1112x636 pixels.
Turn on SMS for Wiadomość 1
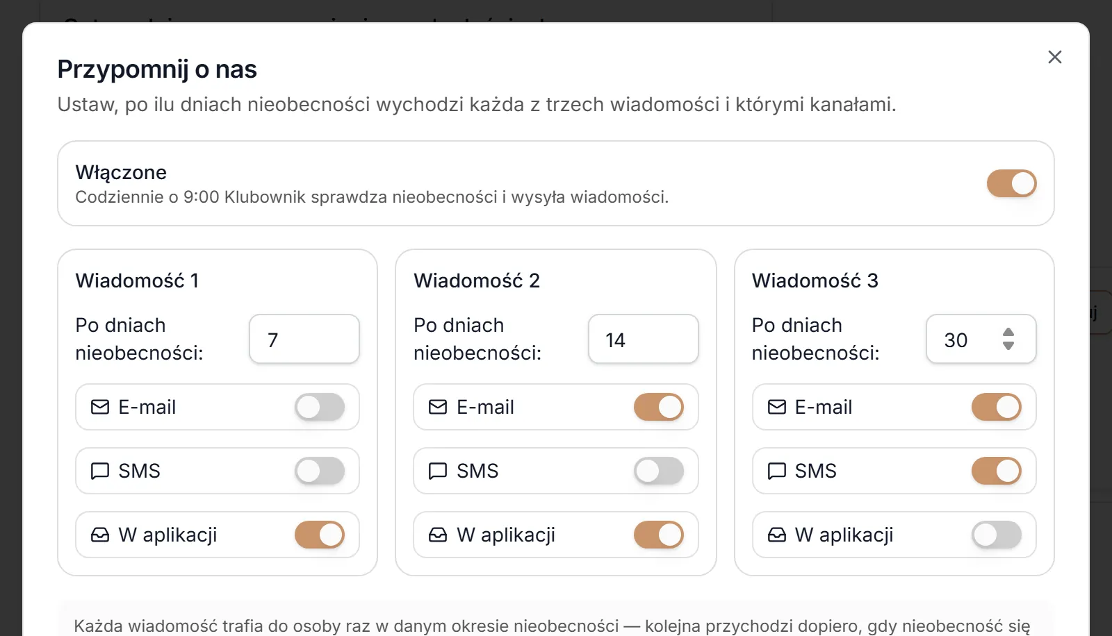320,471
